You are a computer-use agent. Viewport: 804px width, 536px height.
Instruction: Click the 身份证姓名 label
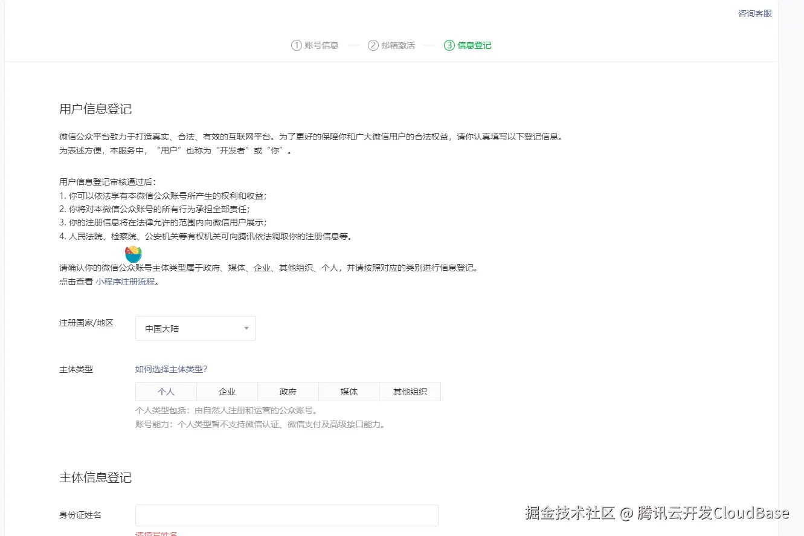point(80,515)
